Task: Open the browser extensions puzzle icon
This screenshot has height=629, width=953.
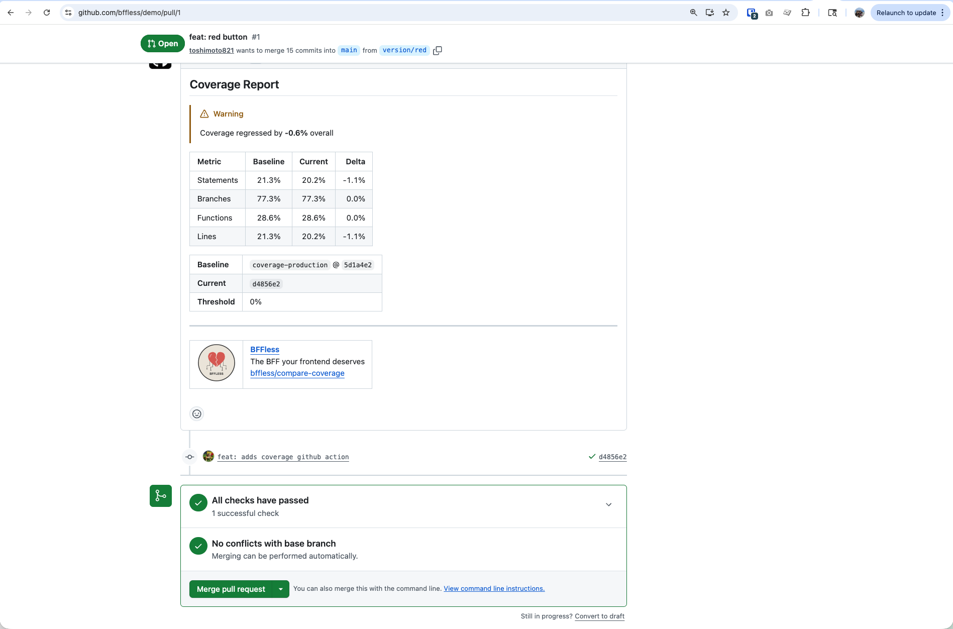Action: [x=805, y=13]
